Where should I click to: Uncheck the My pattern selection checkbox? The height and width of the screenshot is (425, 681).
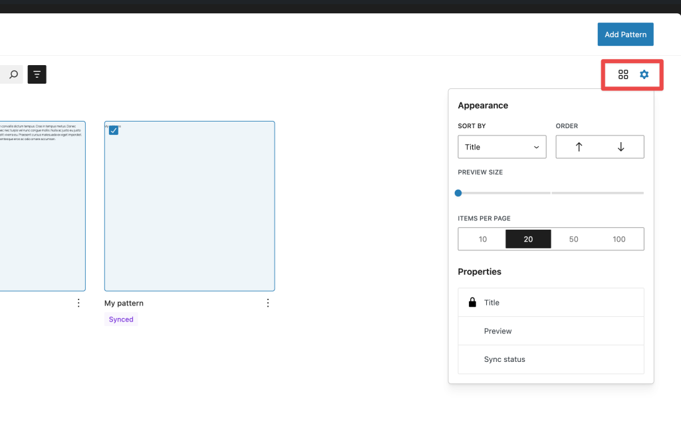113,130
